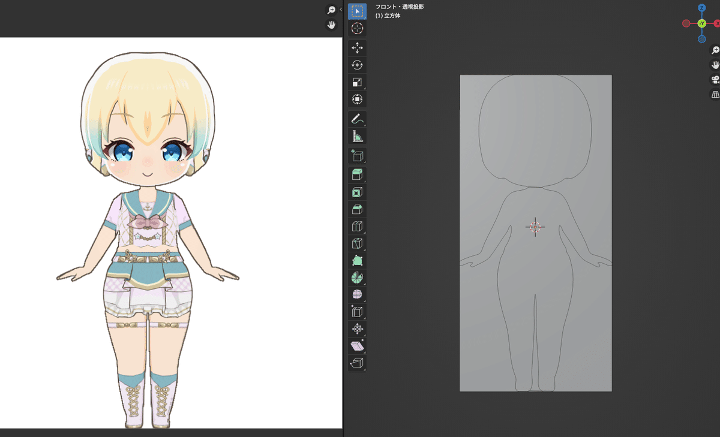The image size is (720, 437).
Task: Click the image editor pan hand
Action: point(331,25)
